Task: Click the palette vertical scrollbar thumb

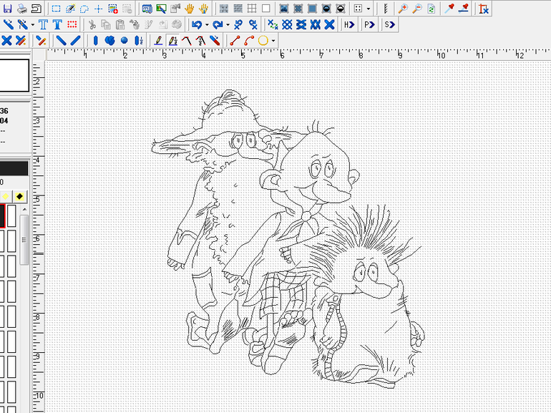Action: point(24,238)
